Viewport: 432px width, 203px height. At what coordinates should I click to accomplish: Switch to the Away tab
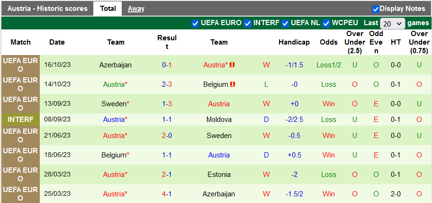point(136,9)
